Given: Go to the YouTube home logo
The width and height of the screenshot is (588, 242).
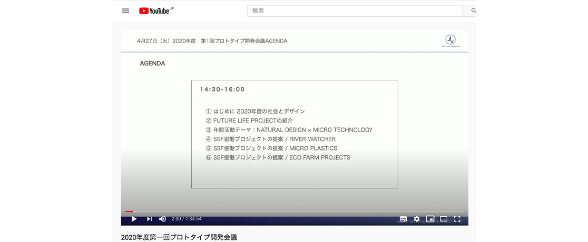Looking at the screenshot, I should (156, 11).
